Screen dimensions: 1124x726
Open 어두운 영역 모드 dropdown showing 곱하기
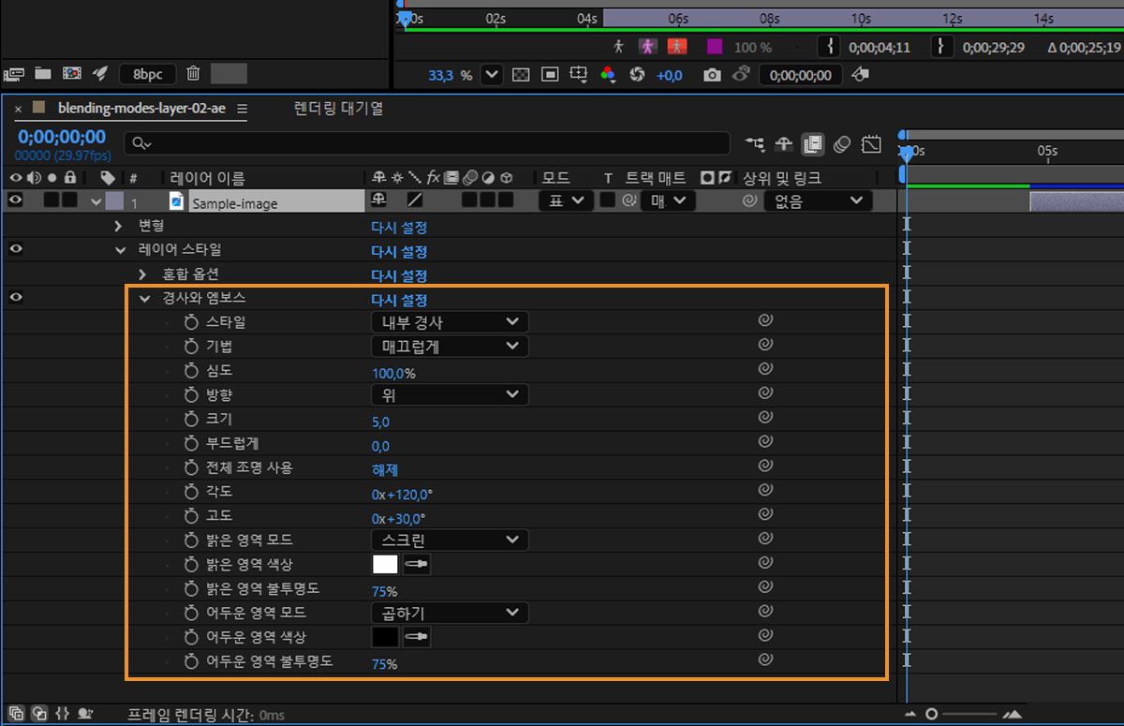(x=450, y=613)
